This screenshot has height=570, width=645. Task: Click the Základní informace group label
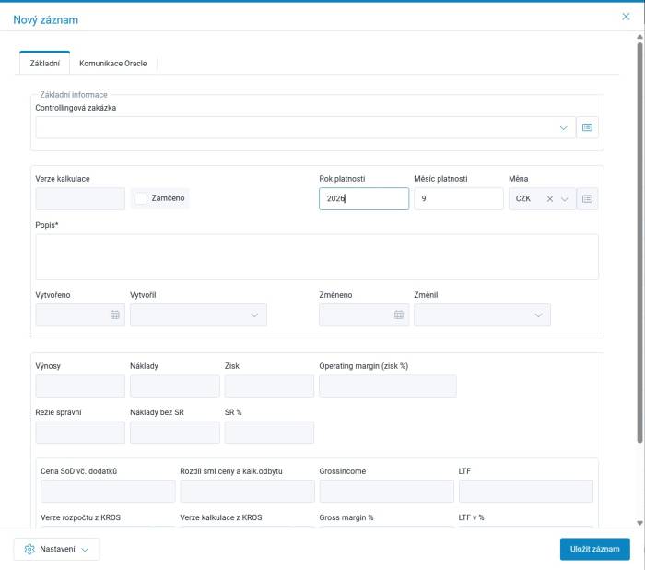pos(74,95)
